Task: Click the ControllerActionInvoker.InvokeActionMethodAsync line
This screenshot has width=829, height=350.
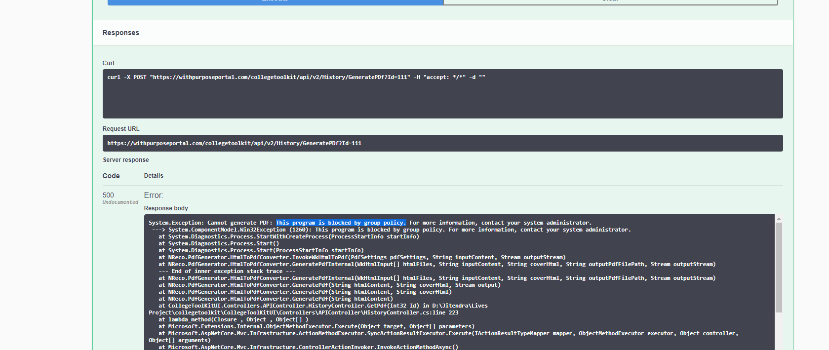Action: [x=308, y=347]
